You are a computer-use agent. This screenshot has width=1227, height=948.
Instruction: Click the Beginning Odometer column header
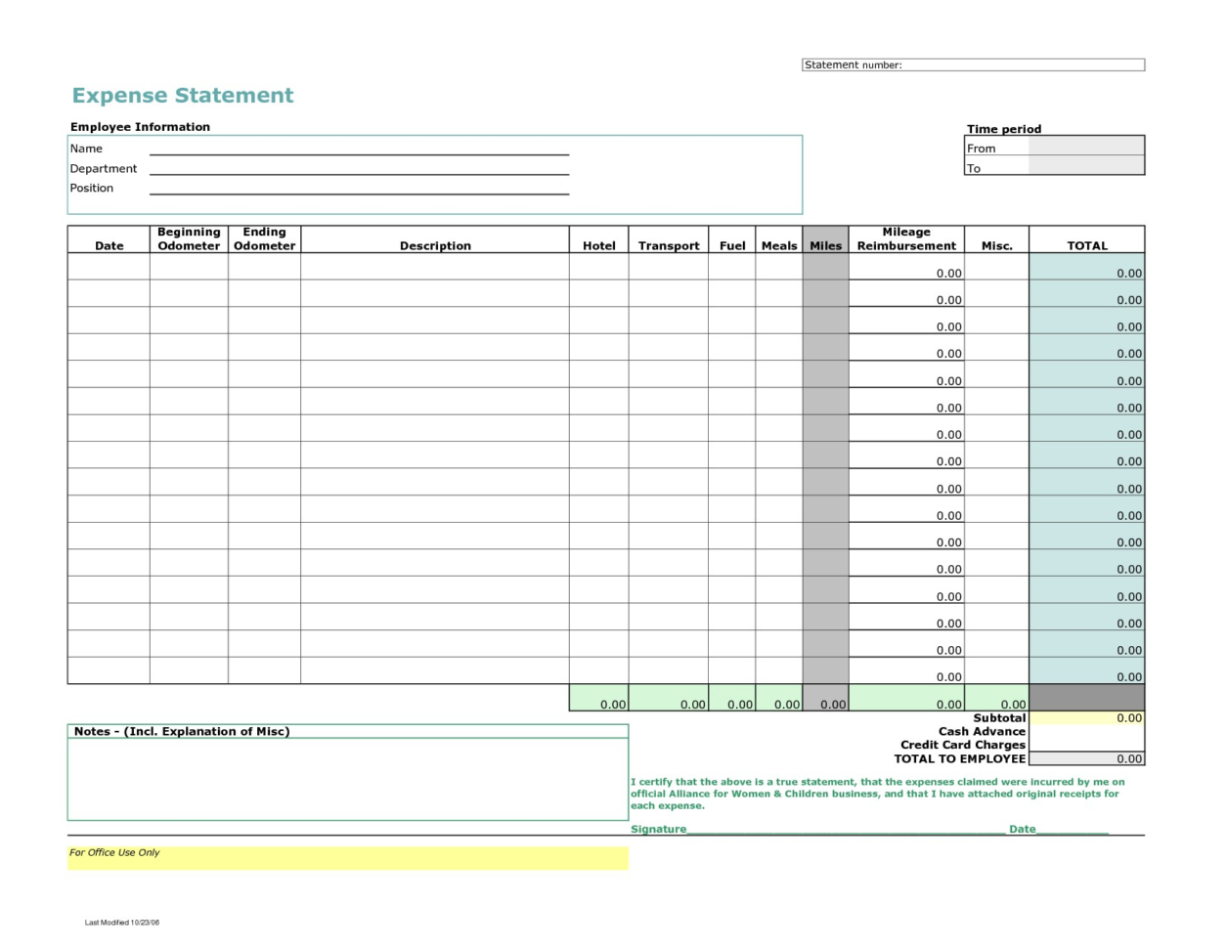188,238
